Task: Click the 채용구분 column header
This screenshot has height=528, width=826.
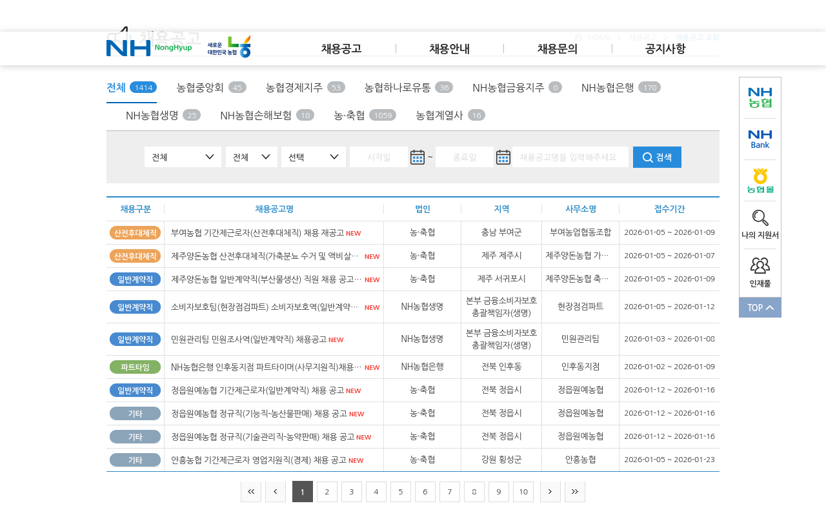Action: click(x=136, y=208)
